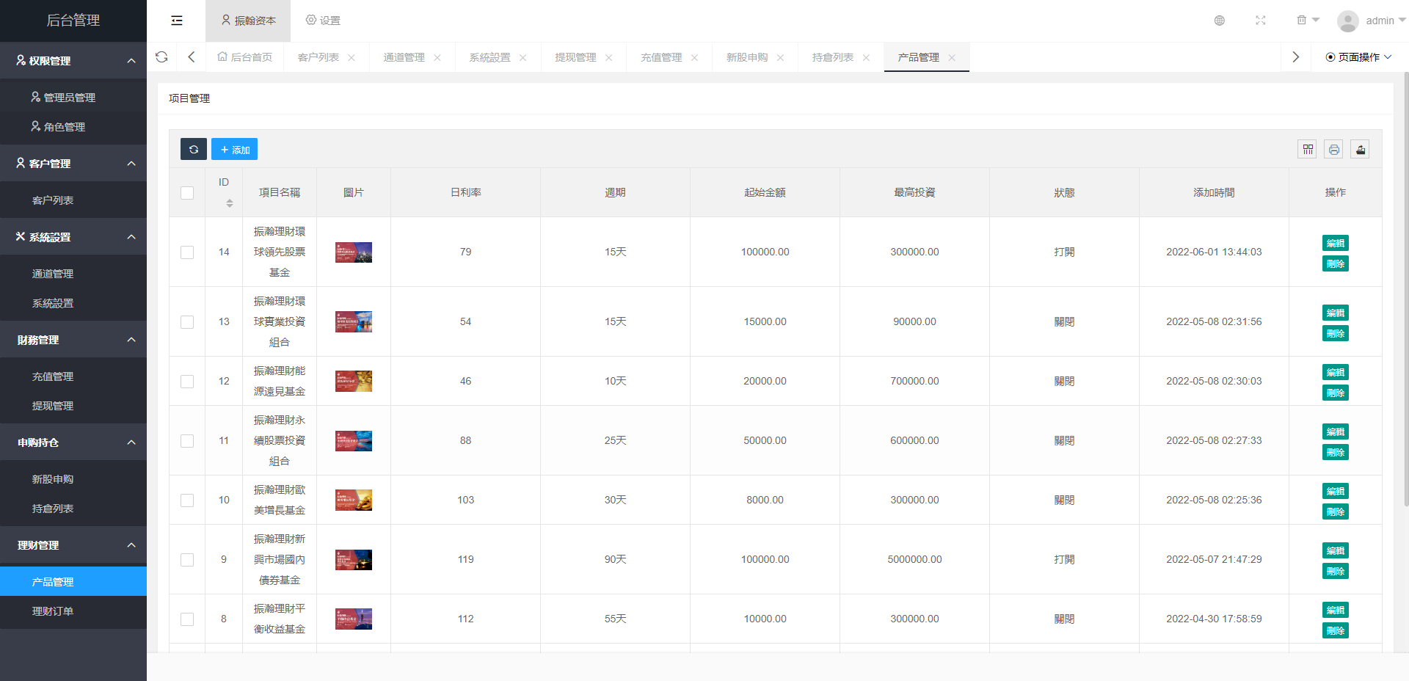
Task: Check the select-all checkbox in table header
Action: 187,193
